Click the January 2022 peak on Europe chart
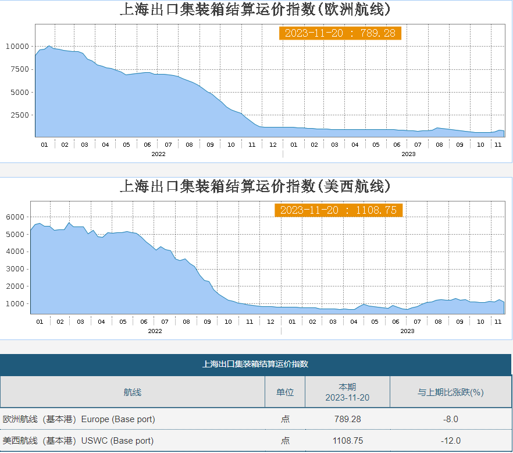The width and height of the screenshot is (513, 453). (49, 46)
